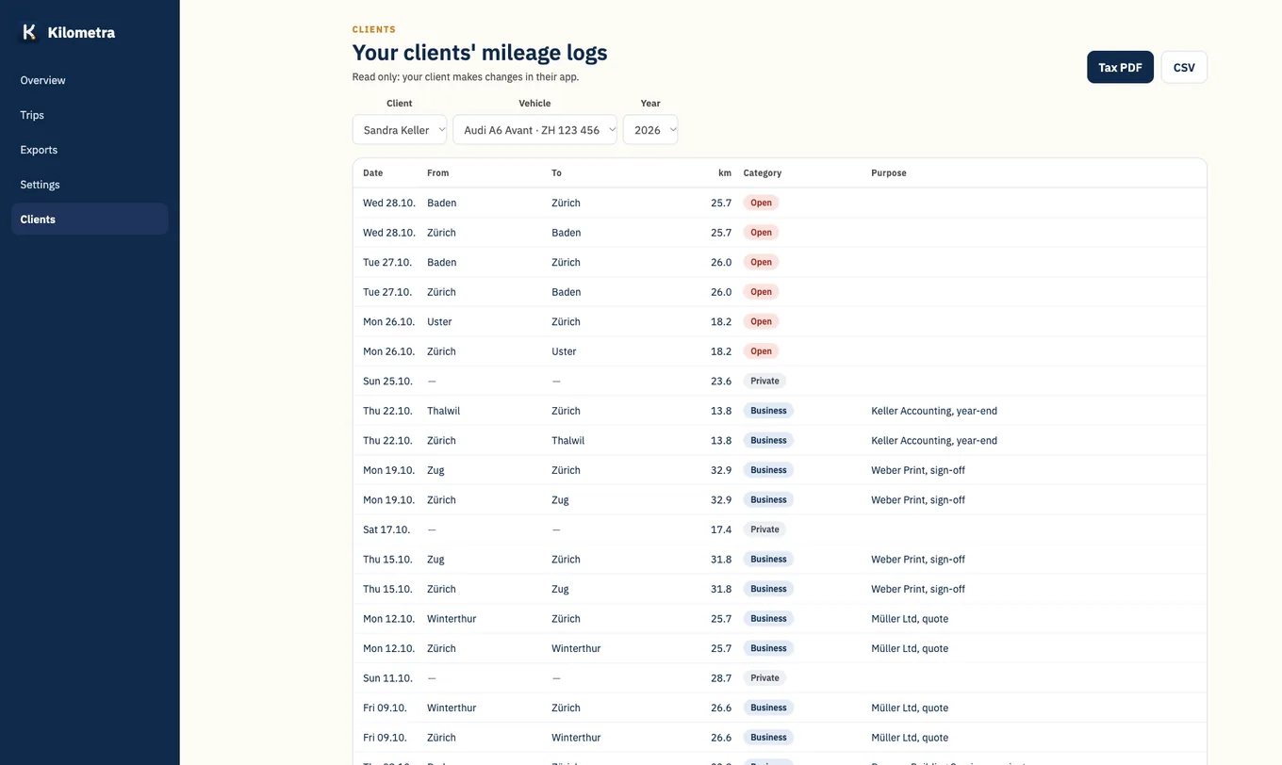Click the Kilometra K logo icon
This screenshot has height=765, width=1282.
pyautogui.click(x=29, y=32)
